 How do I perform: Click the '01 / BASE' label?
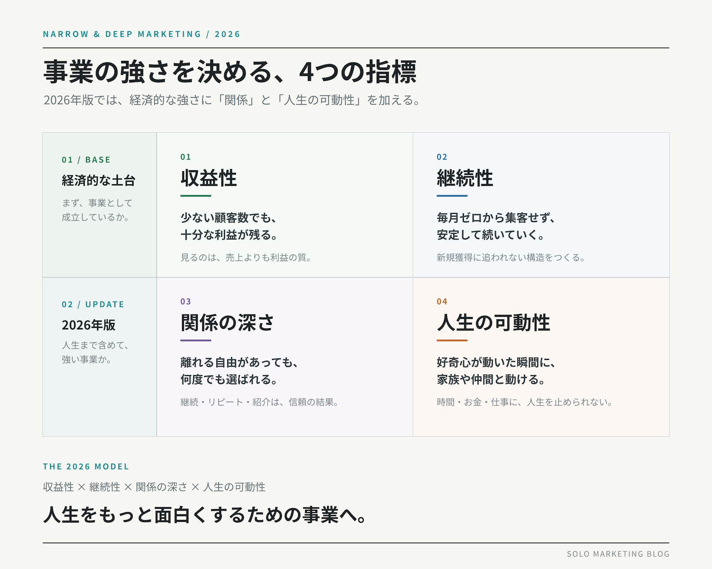86,160
